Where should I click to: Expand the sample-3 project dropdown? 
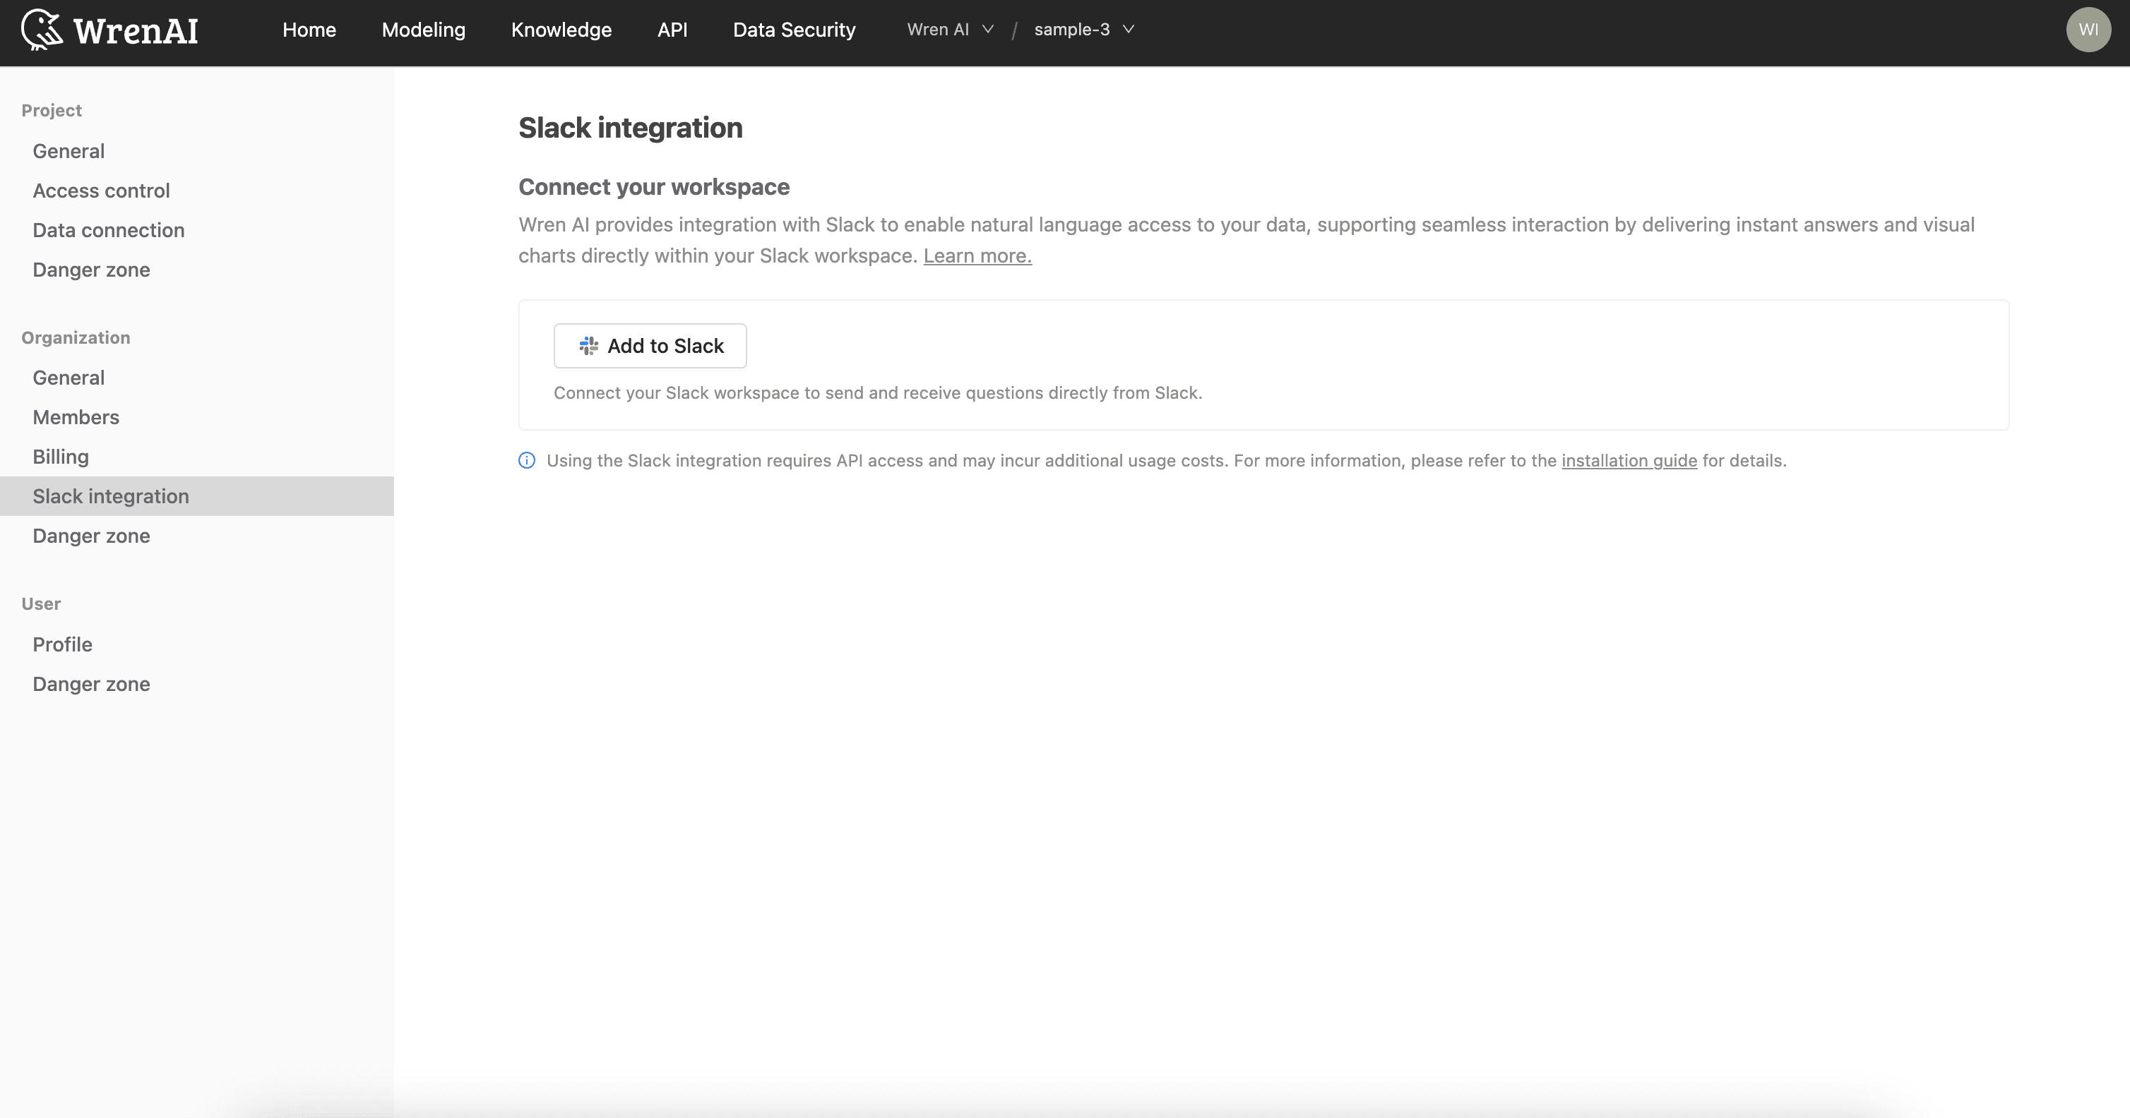(1084, 29)
